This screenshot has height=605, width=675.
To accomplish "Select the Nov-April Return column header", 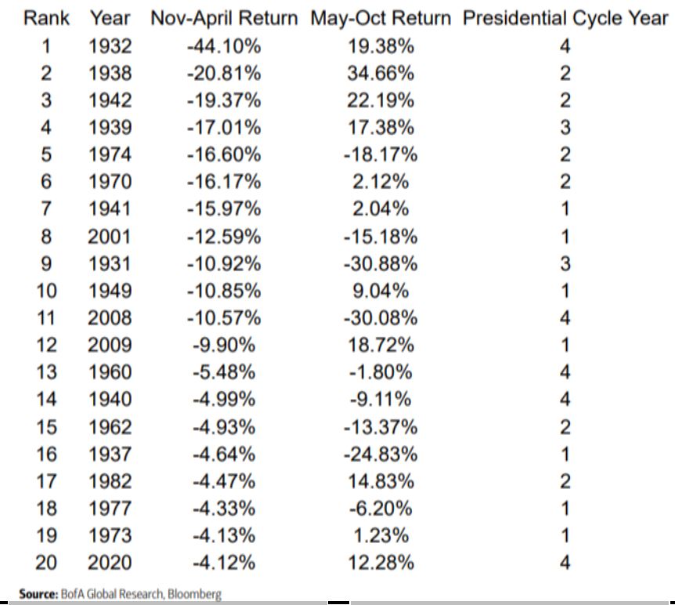I will coord(224,18).
